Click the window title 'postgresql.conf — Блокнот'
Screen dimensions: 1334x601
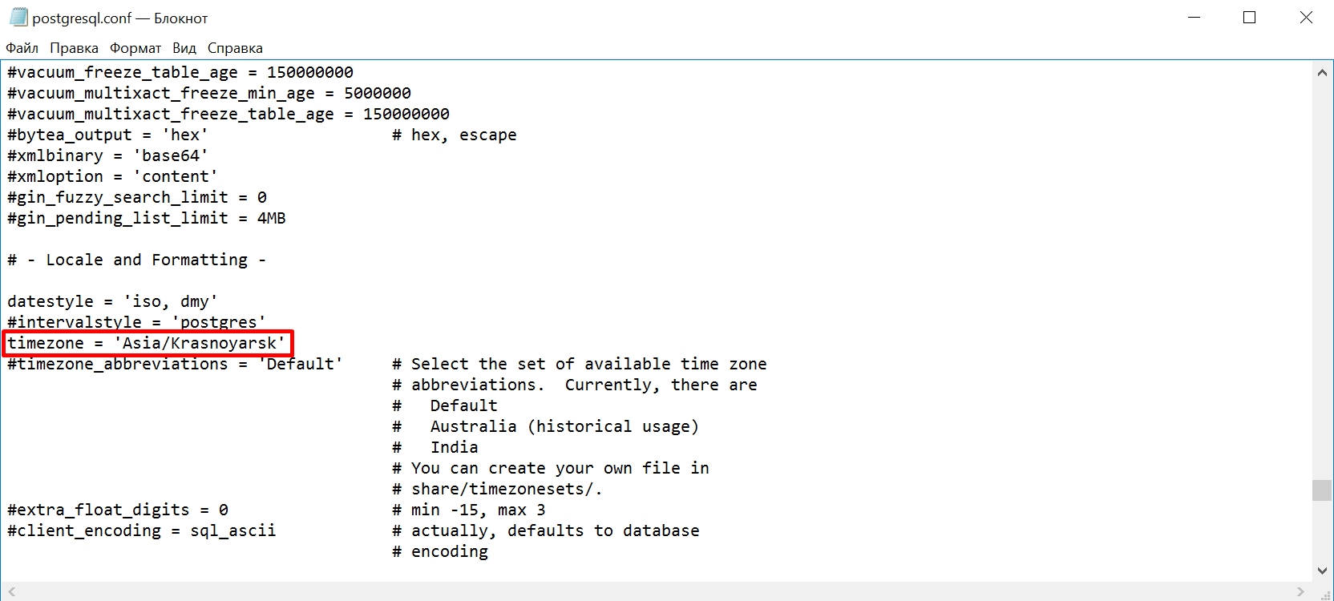coord(120,18)
